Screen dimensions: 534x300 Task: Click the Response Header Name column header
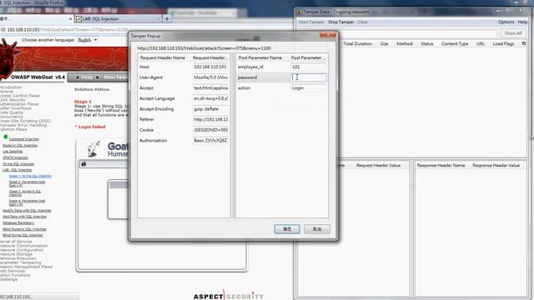click(441, 165)
